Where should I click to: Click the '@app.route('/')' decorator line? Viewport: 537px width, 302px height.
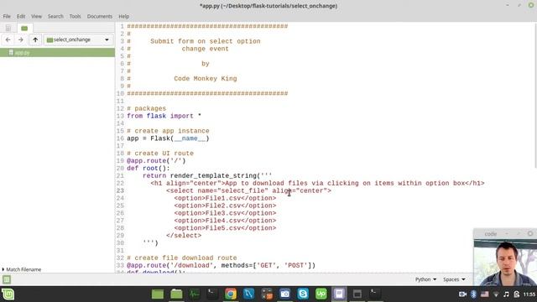pos(156,160)
